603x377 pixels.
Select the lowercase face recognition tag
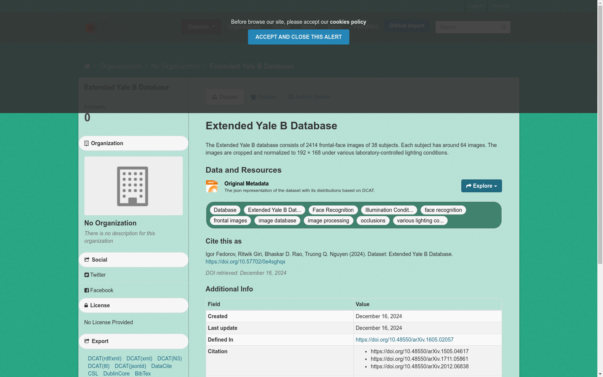tap(443, 210)
